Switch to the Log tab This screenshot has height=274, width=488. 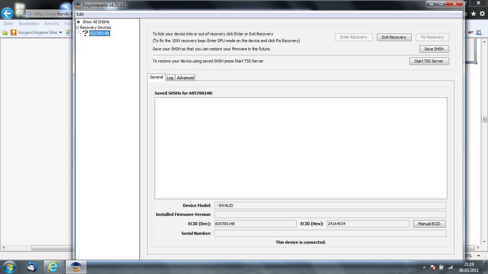(x=170, y=78)
